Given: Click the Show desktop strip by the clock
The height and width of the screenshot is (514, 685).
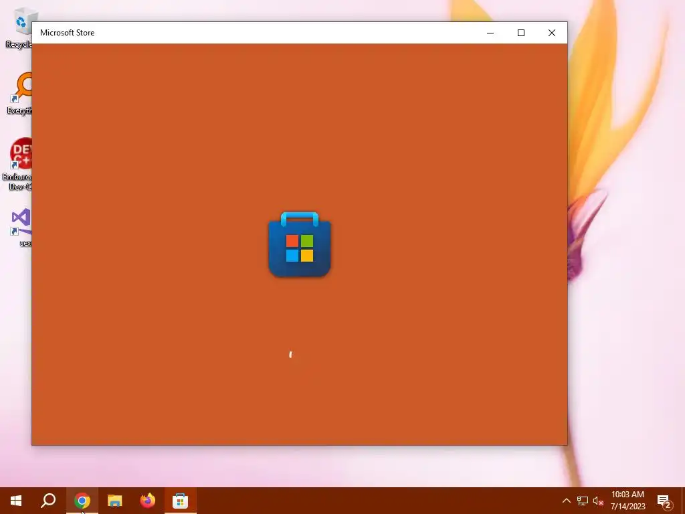Looking at the screenshot, I should [x=683, y=501].
